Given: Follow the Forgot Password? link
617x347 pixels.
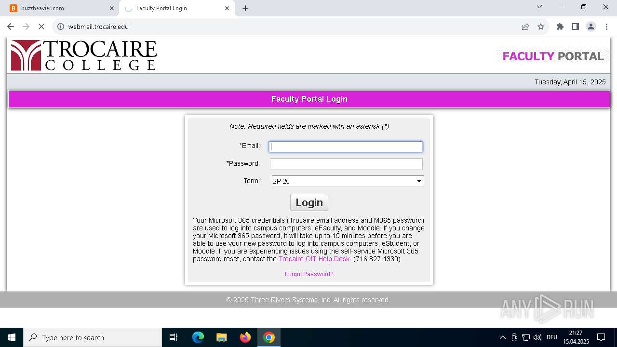Looking at the screenshot, I should [309, 274].
